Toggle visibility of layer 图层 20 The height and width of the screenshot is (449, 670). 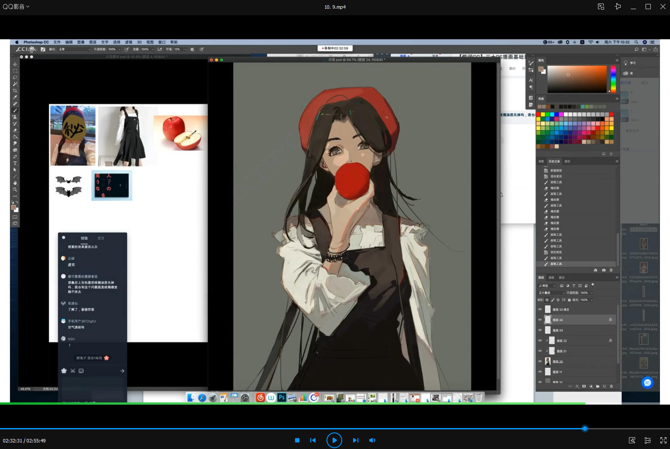(x=540, y=361)
